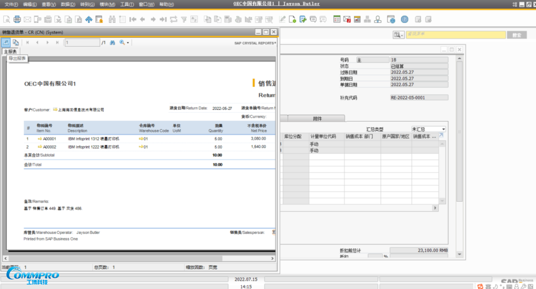This screenshot has width=536, height=289.
Task: Open the Help question mark icon
Action: click(x=404, y=19)
